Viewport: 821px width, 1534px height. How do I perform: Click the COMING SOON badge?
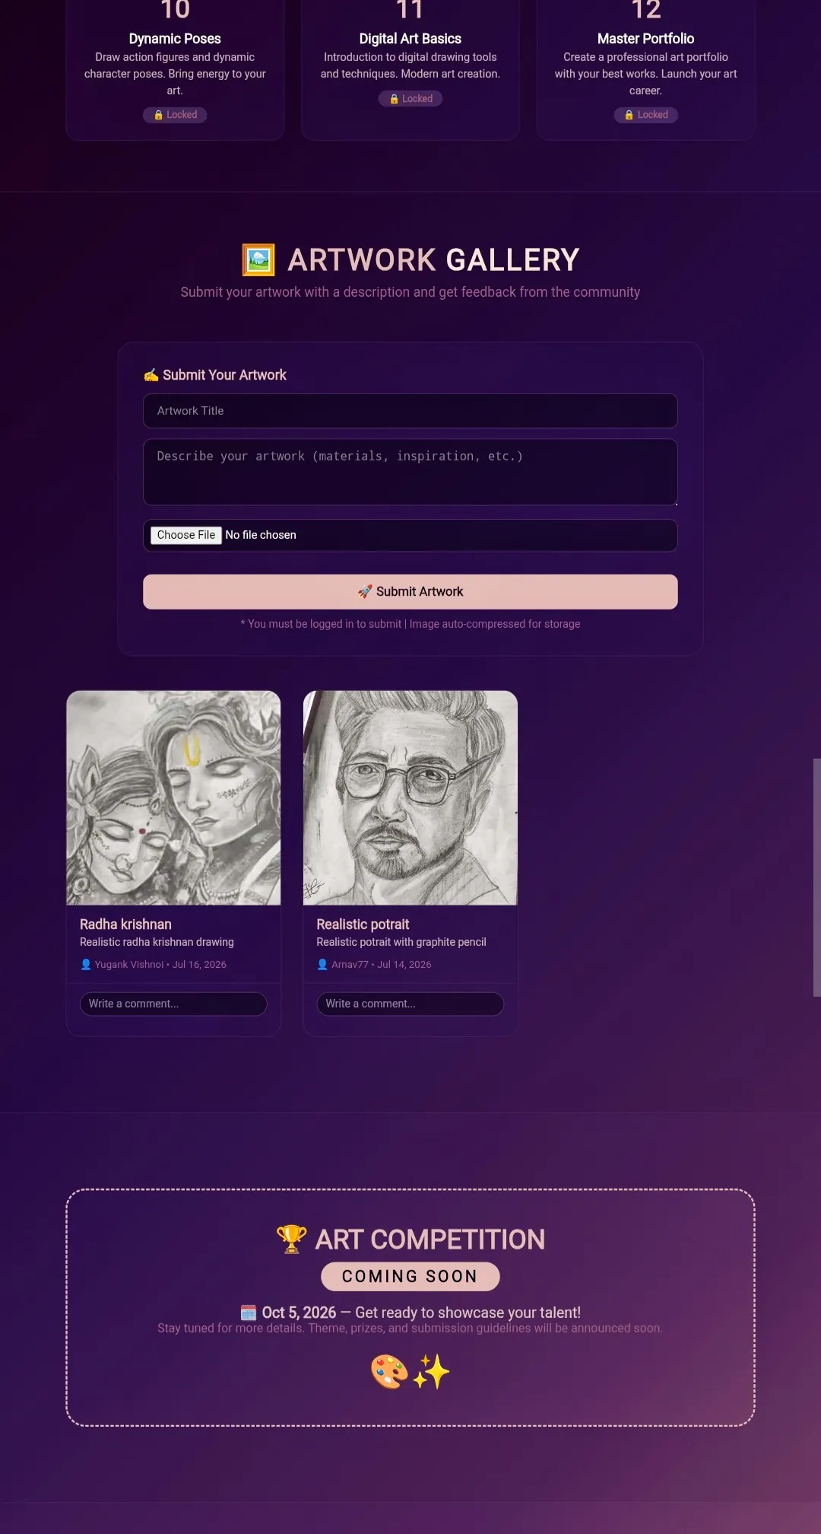(410, 1277)
